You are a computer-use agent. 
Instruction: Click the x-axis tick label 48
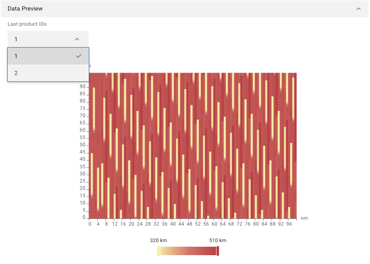click(189, 224)
